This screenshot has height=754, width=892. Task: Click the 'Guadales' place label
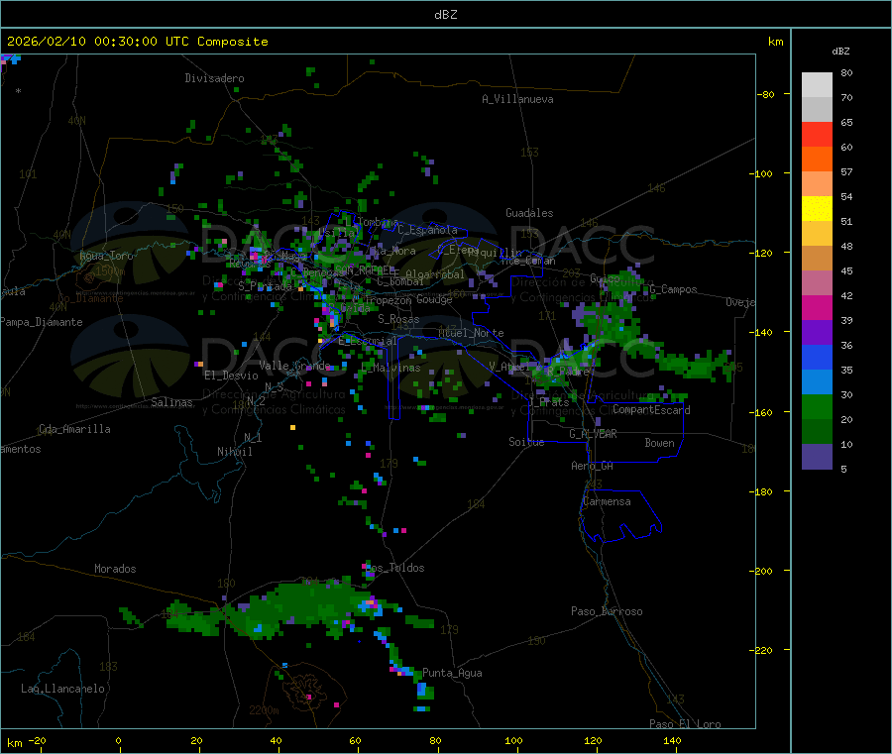[529, 213]
